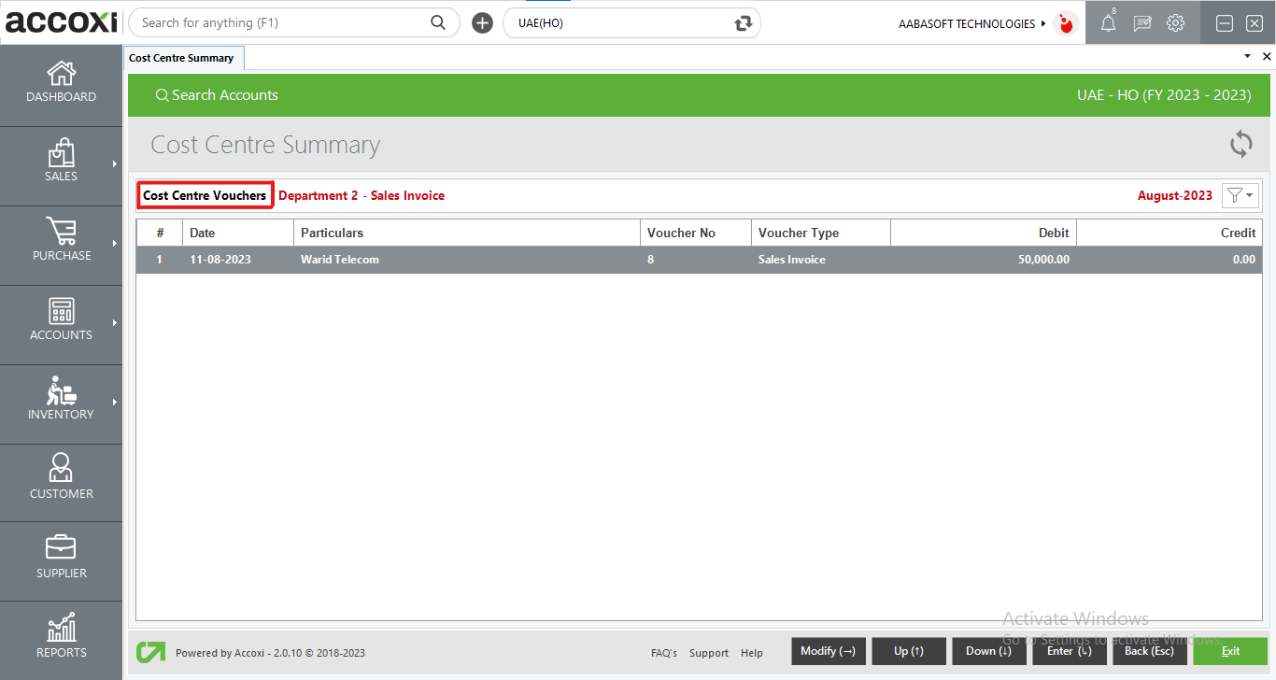Select the Cost Centre Summary tab
The image size is (1276, 680).
pyautogui.click(x=181, y=58)
